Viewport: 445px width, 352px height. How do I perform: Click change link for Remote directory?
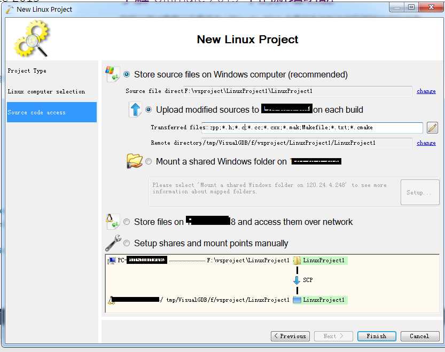coord(426,143)
